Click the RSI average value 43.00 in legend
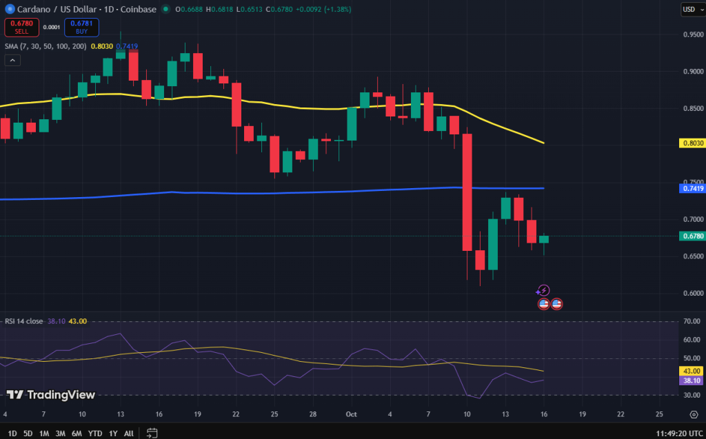Viewport: 706px width, 439px height. [77, 321]
